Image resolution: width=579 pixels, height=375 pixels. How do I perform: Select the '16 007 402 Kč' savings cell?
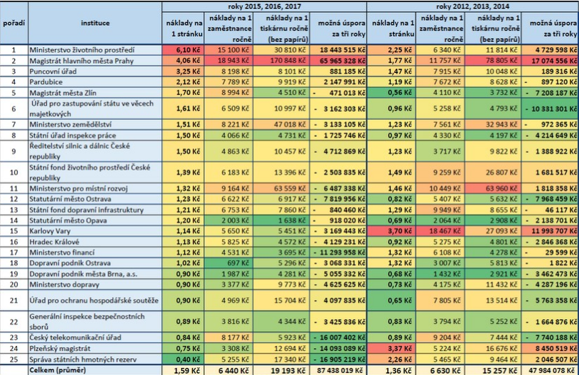coord(338,337)
